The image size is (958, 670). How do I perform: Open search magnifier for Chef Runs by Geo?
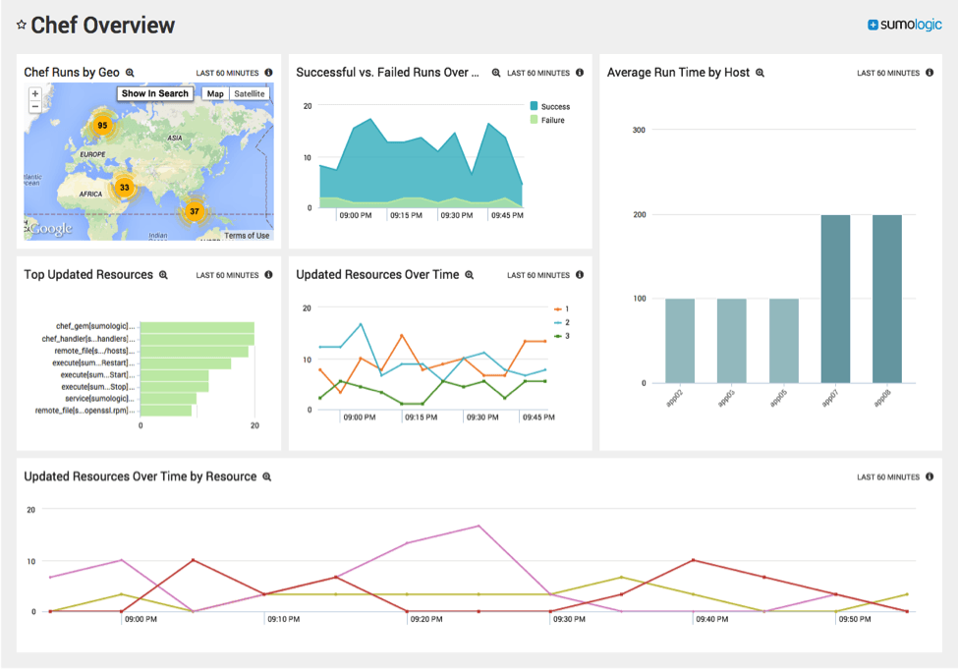pos(130,73)
